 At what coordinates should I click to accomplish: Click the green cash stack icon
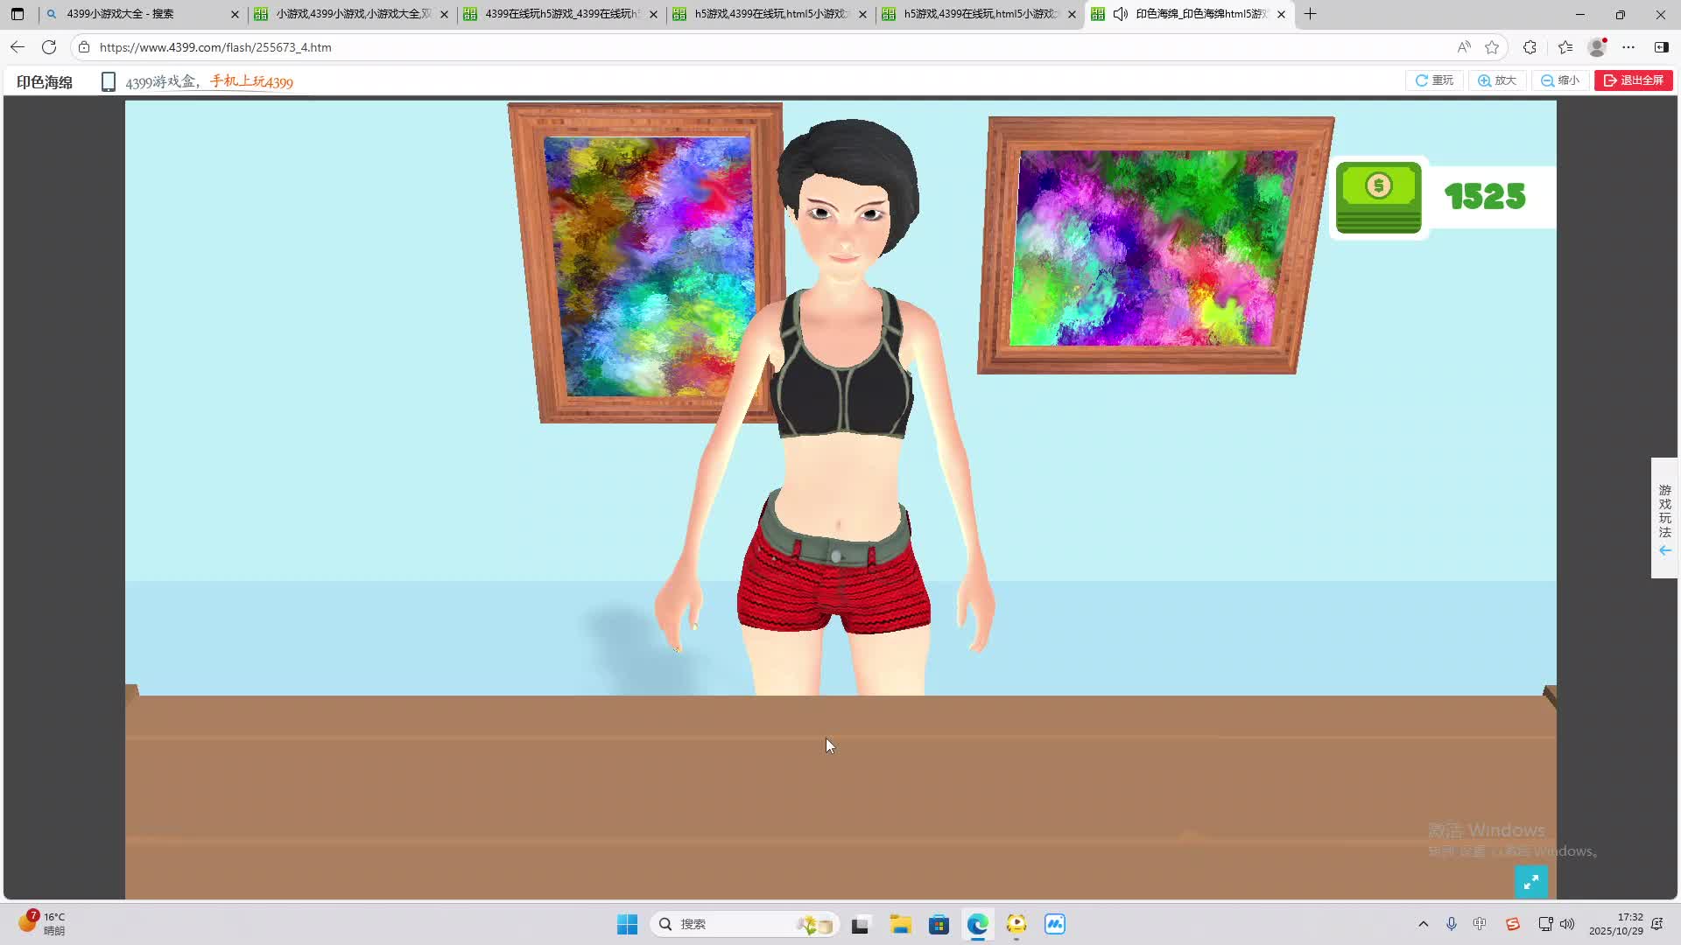point(1378,197)
